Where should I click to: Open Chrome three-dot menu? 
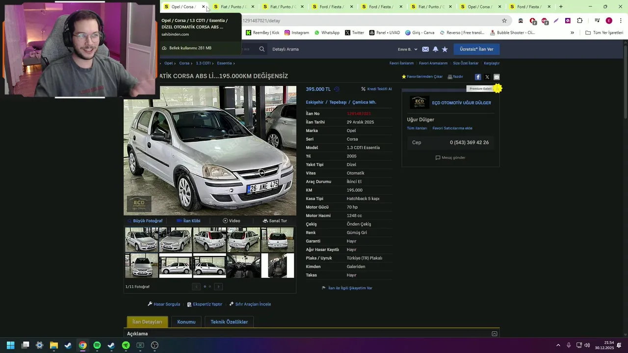621,21
